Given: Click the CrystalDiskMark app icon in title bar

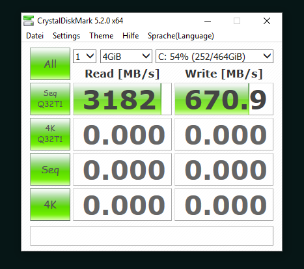Looking at the screenshot, I should point(29,21).
